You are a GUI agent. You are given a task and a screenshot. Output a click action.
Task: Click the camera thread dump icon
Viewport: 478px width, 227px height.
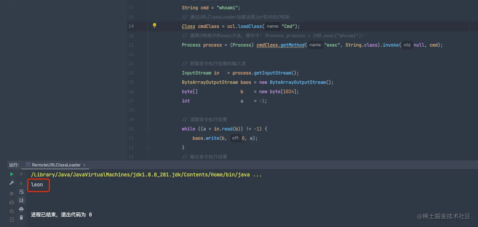[12, 202]
